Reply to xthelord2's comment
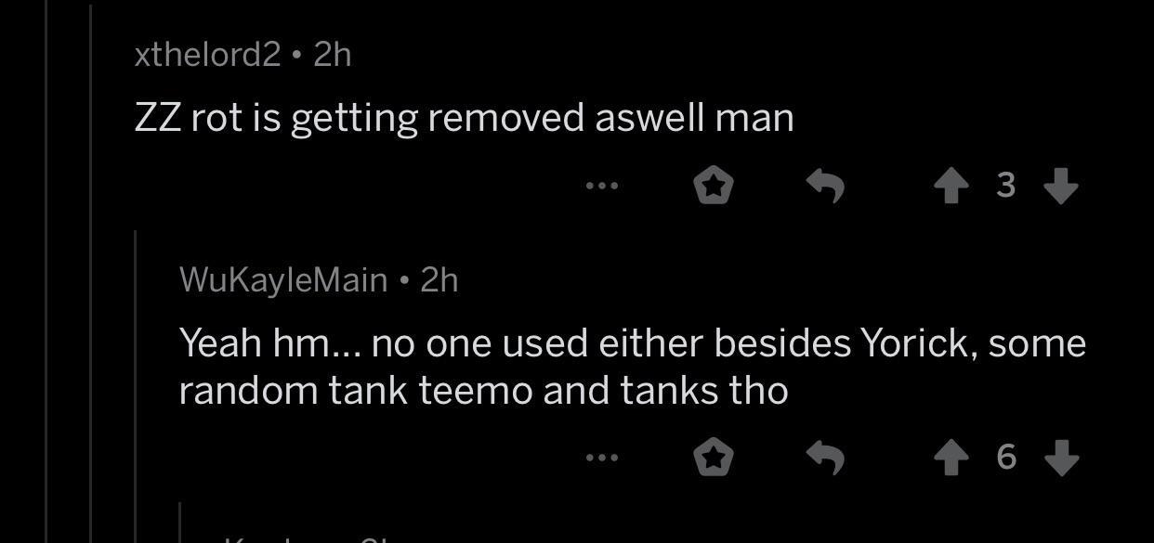The height and width of the screenshot is (543, 1154). tap(825, 187)
